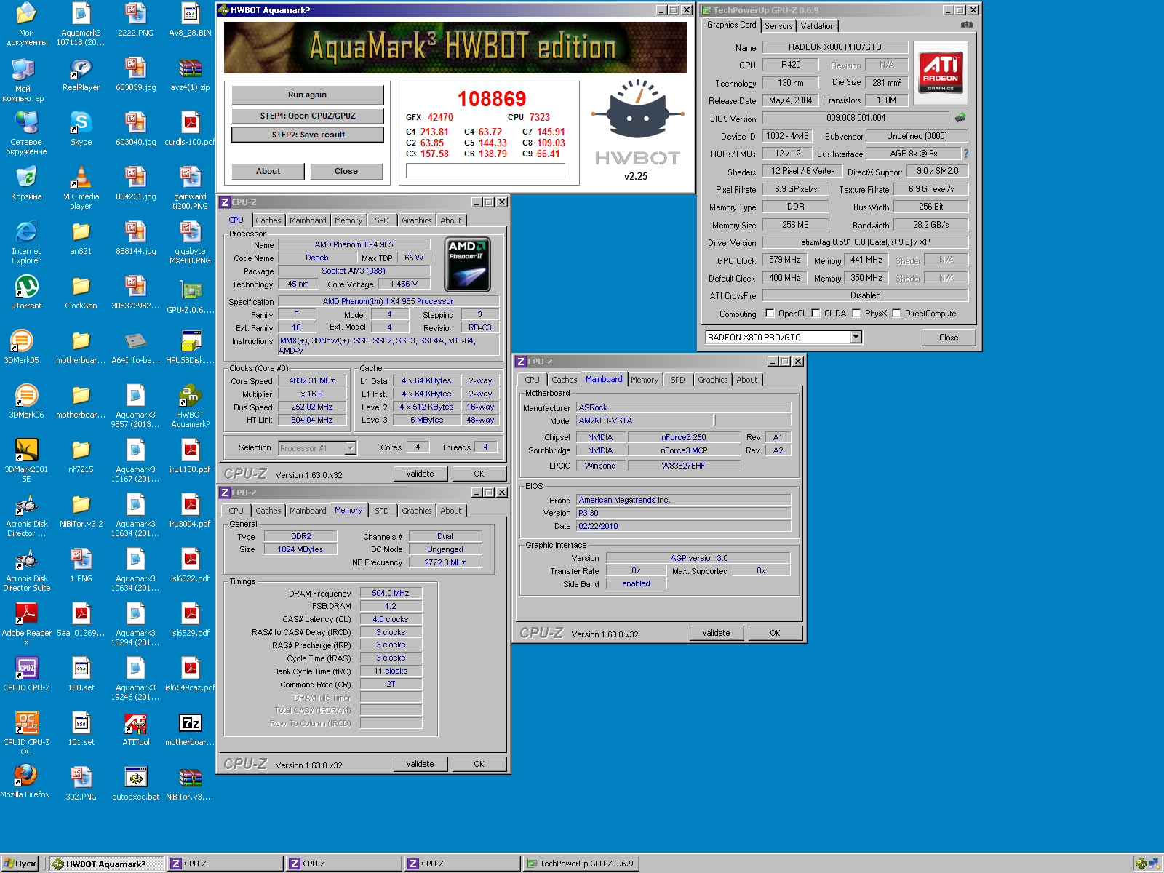Click the empty text field under Aquamark scores
1164x873 pixels.
[x=485, y=171]
